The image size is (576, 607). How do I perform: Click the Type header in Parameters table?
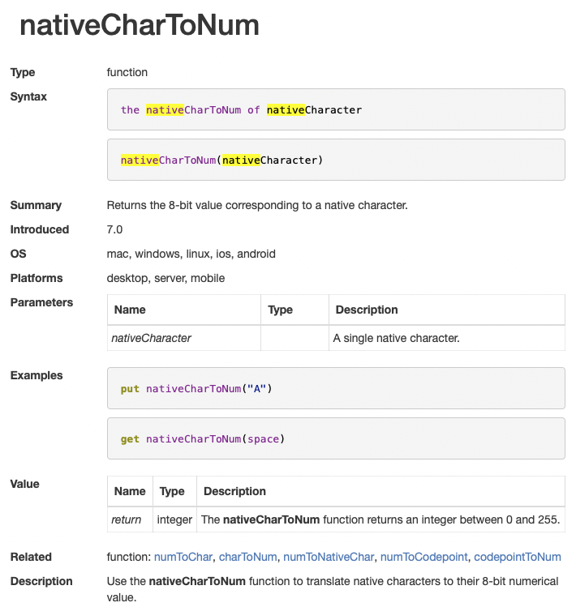coord(280,310)
